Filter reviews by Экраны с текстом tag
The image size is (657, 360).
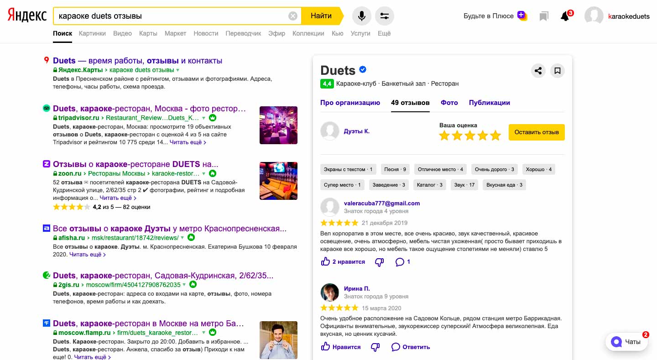tap(348, 169)
